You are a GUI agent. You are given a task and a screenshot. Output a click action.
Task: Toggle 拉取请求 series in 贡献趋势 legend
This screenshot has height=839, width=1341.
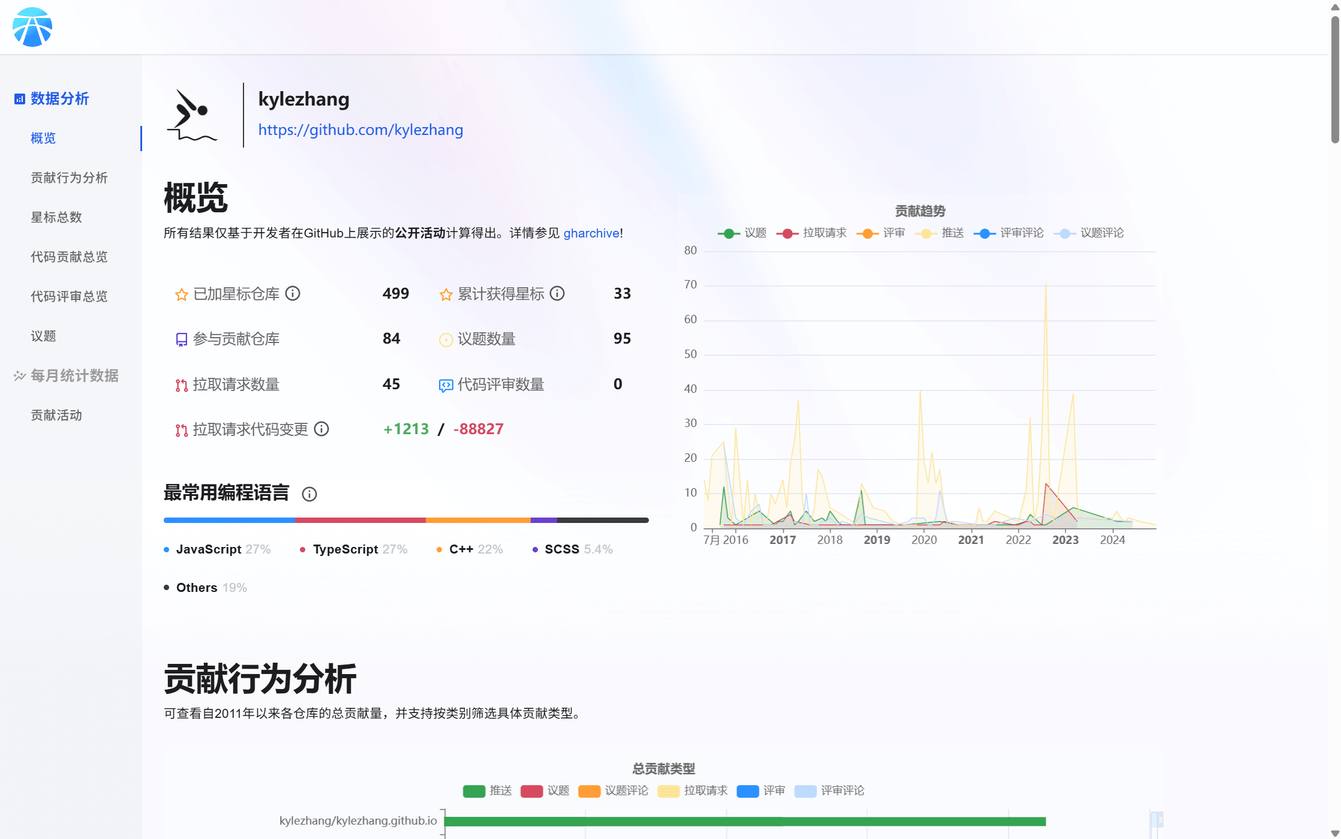click(x=811, y=233)
